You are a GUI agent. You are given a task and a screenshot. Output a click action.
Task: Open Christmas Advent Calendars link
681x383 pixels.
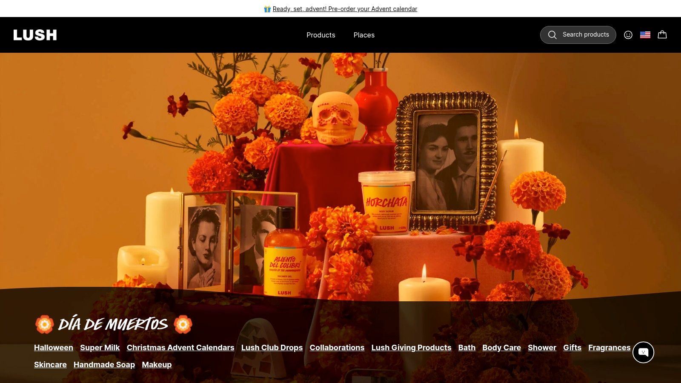tap(180, 348)
